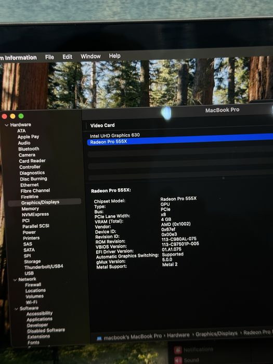Select Disc Burning in the sidebar
The width and height of the screenshot is (273, 364).
33,179
